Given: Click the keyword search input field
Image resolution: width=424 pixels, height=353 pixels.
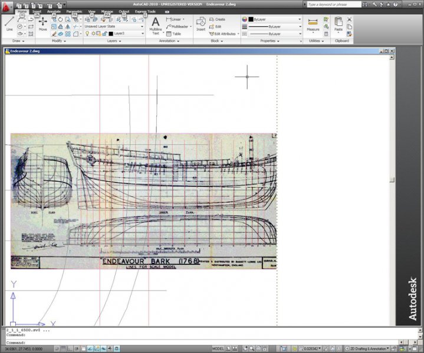Looking at the screenshot, I should tap(334, 4).
